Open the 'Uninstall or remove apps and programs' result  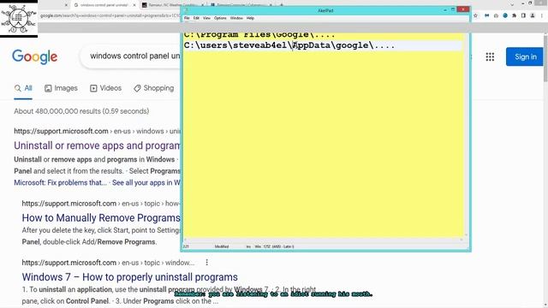click(97, 145)
